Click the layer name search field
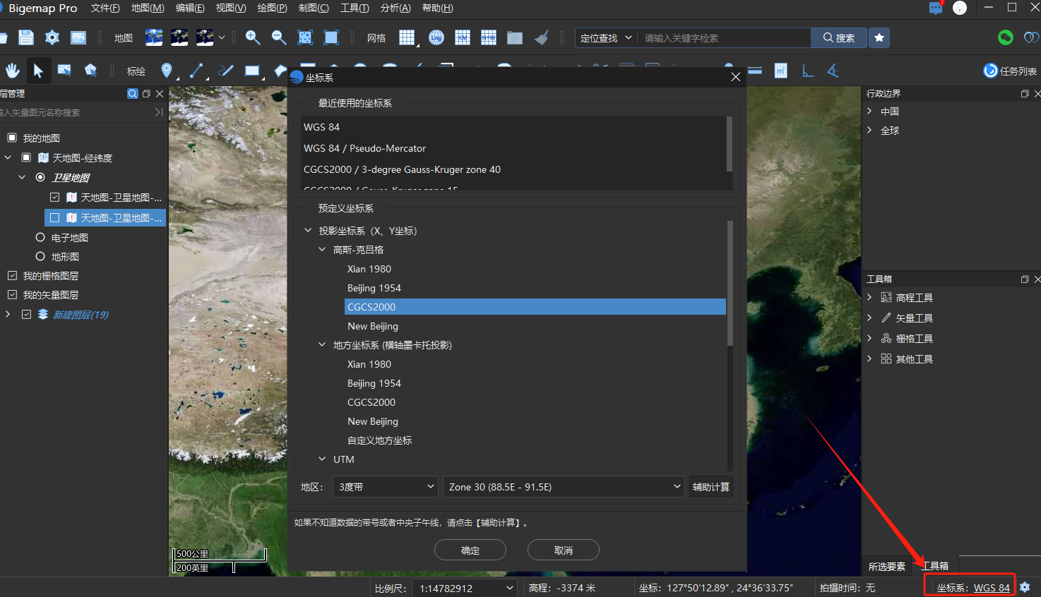Viewport: 1041px width, 597px height. 76,112
